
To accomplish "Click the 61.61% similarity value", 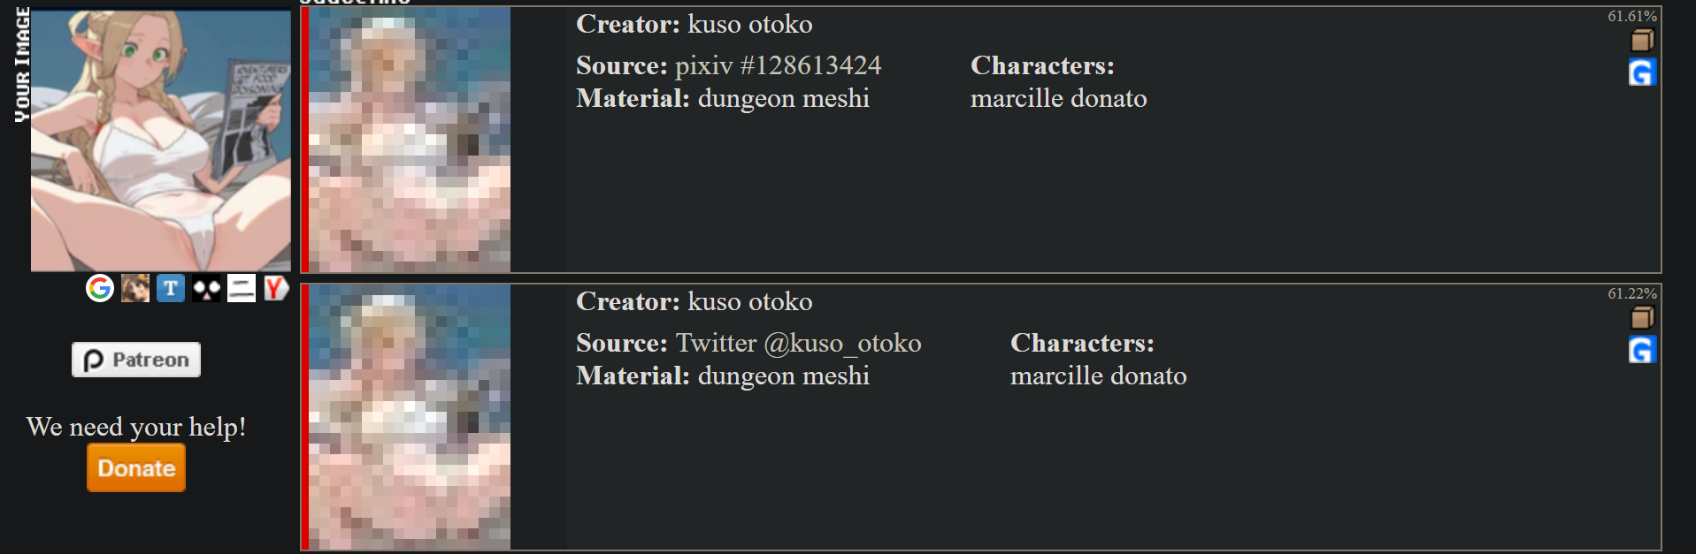I will click(x=1631, y=16).
